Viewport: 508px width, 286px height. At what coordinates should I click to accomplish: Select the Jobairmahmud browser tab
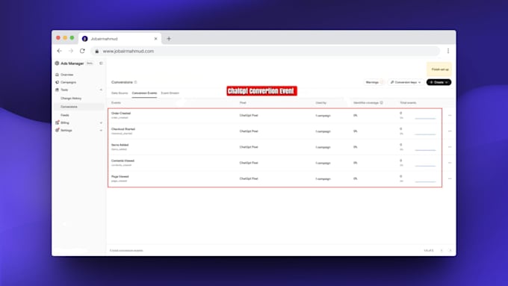click(120, 39)
